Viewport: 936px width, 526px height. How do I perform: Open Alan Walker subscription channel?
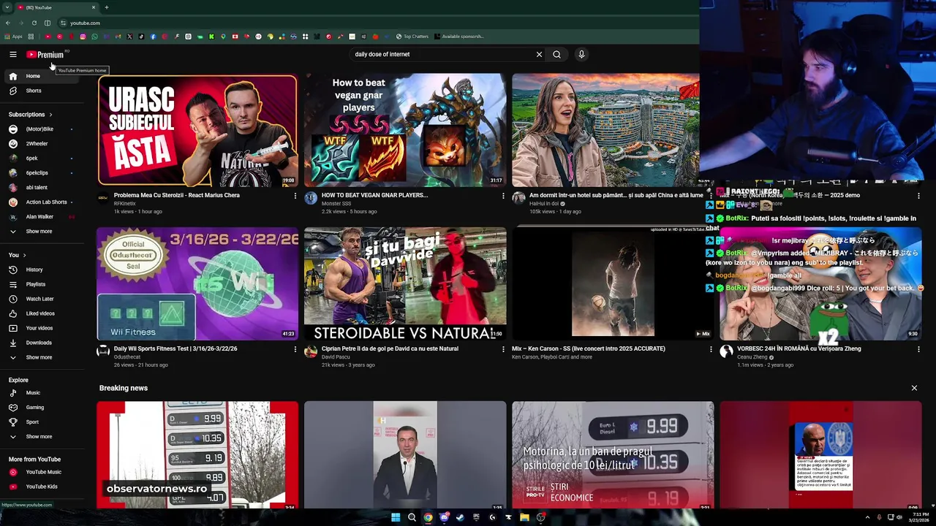[x=43, y=217]
